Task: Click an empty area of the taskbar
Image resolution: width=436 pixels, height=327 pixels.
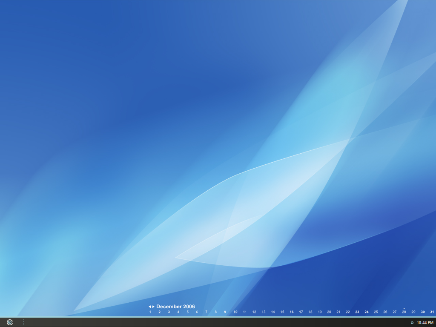Action: tap(213, 322)
